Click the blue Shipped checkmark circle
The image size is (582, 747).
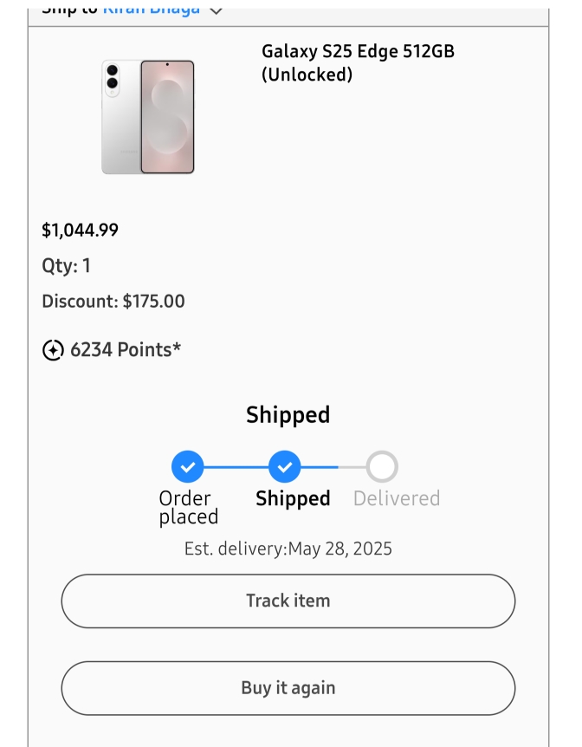pyautogui.click(x=284, y=467)
